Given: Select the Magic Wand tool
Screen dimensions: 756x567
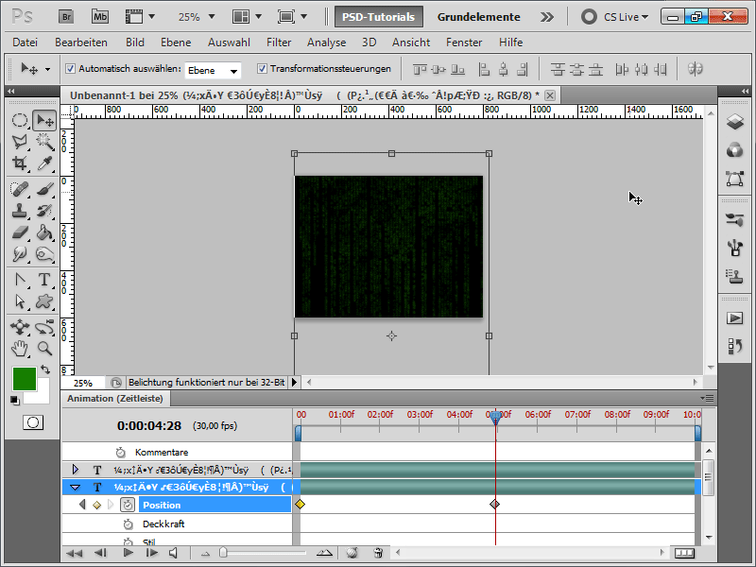Looking at the screenshot, I should (44, 141).
